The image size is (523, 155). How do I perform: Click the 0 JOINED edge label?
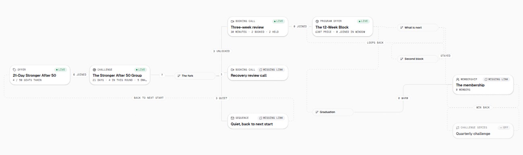point(300,27)
